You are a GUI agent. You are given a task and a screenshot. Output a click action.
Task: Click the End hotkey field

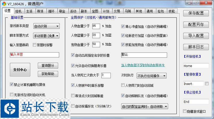[196, 102]
